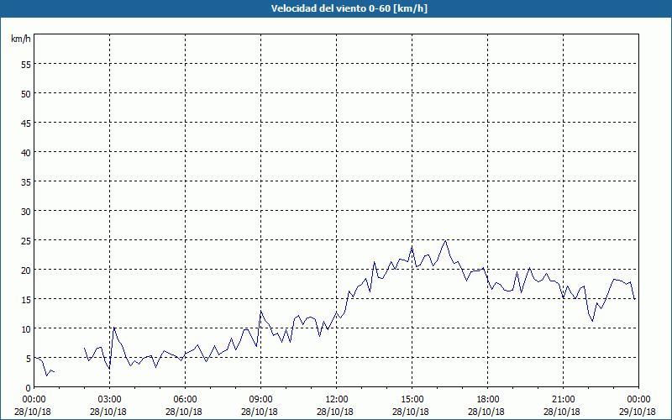The width and height of the screenshot is (672, 420).
Task: Click the y-axis value 15
Action: [x=26, y=299]
